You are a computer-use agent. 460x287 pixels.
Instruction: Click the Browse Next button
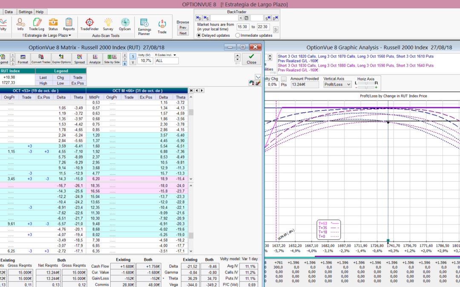click(x=183, y=33)
